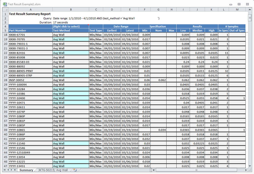
Task: Click the horizontal scrollbar thumb
Action: [x=196, y=170]
